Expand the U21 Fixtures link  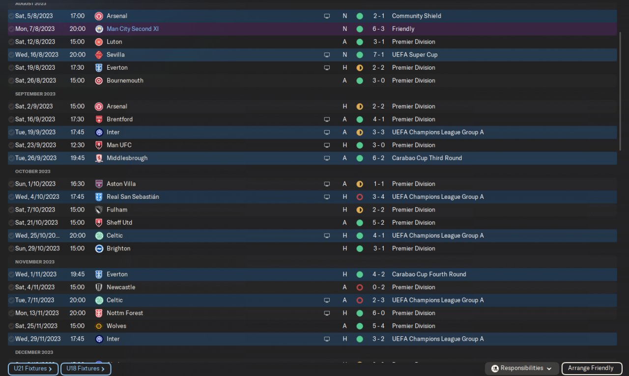pos(33,369)
